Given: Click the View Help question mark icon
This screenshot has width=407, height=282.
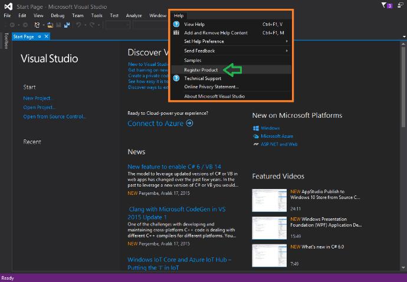Looking at the screenshot, I should click(176, 24).
